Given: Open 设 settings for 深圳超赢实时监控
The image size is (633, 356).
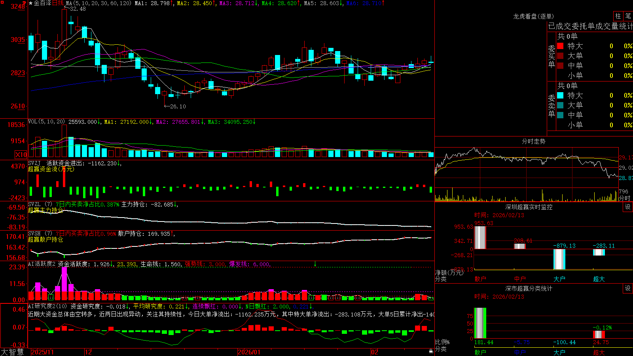Looking at the screenshot, I should point(628,207).
